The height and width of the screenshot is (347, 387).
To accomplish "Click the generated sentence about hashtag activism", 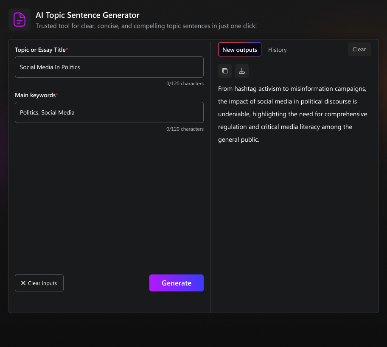I will tap(292, 114).
